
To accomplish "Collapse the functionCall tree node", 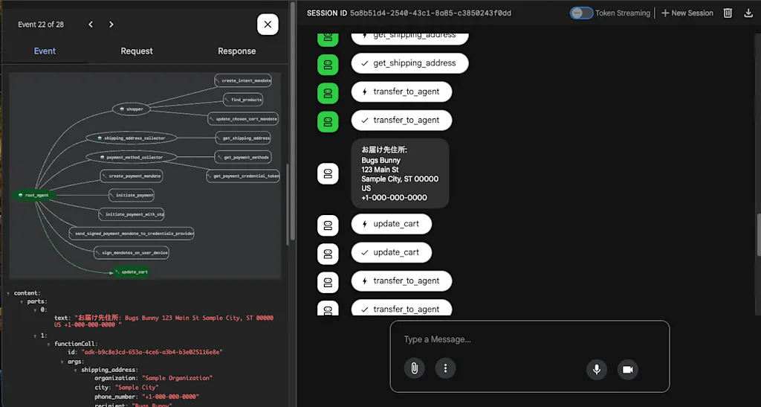I will coord(48,344).
